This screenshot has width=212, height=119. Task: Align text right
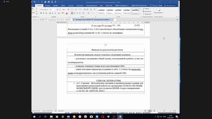tap(77, 13)
